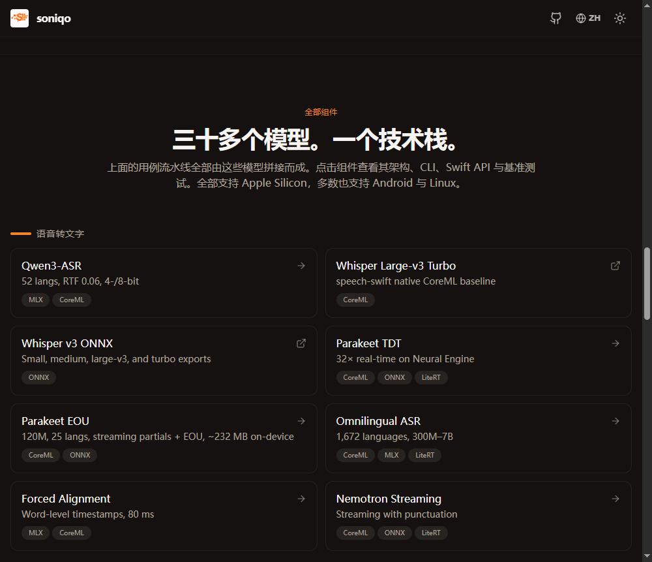The height and width of the screenshot is (562, 652).
Task: Click LiteRT tag on Parakeet TDT card
Action: tap(431, 377)
